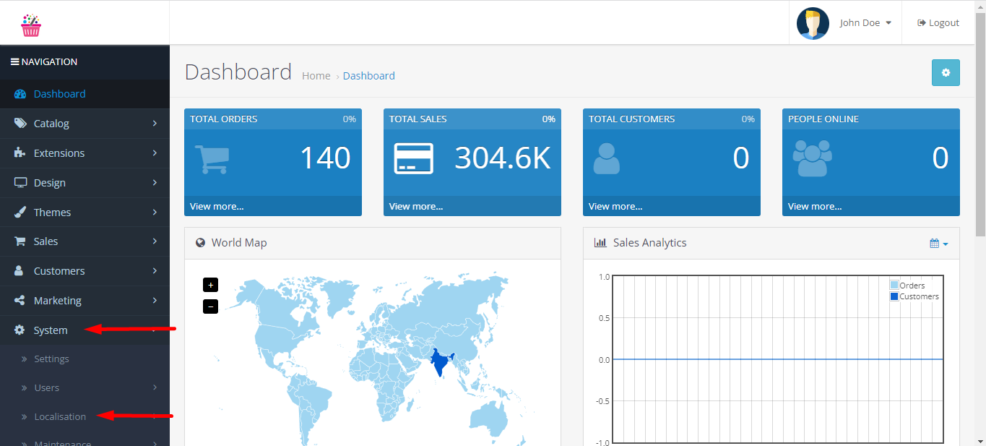Image resolution: width=986 pixels, height=446 pixels.
Task: Click the Dashboard breadcrumb link
Action: click(369, 76)
